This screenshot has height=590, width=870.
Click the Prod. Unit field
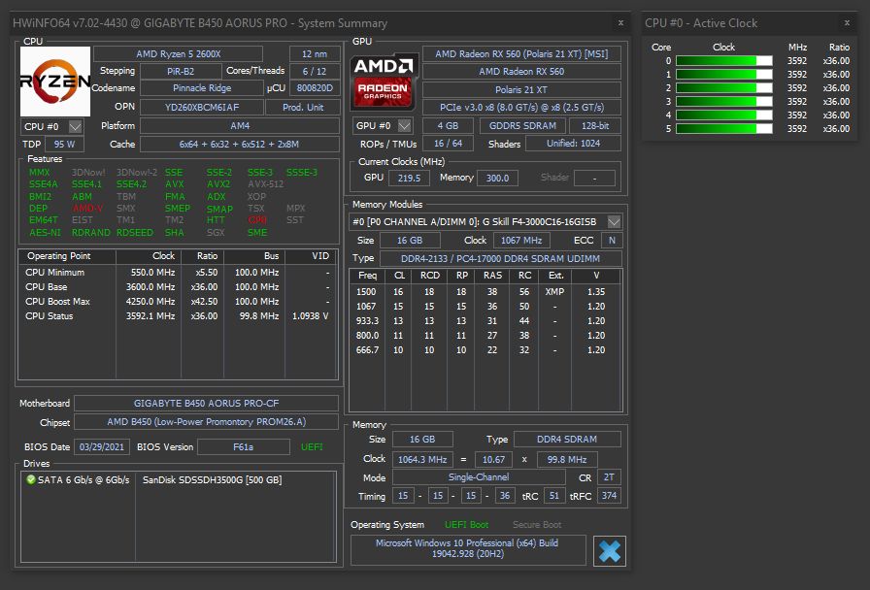(x=303, y=107)
